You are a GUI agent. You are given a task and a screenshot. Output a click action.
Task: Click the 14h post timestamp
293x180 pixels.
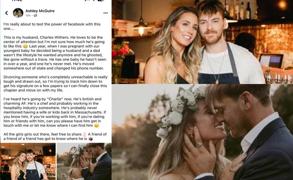coord(28,15)
